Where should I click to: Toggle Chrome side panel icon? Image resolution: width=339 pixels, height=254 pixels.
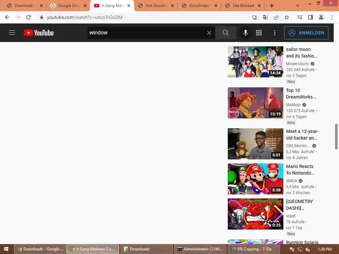point(311,17)
